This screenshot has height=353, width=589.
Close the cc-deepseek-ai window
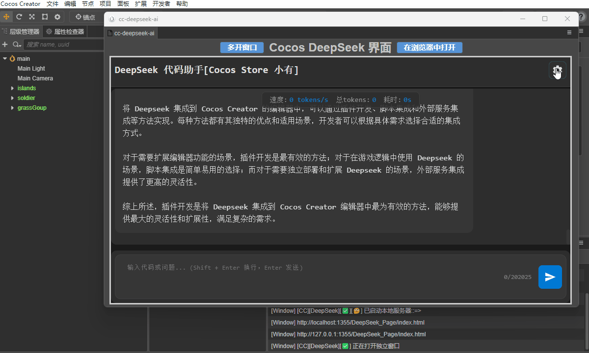pos(567,19)
